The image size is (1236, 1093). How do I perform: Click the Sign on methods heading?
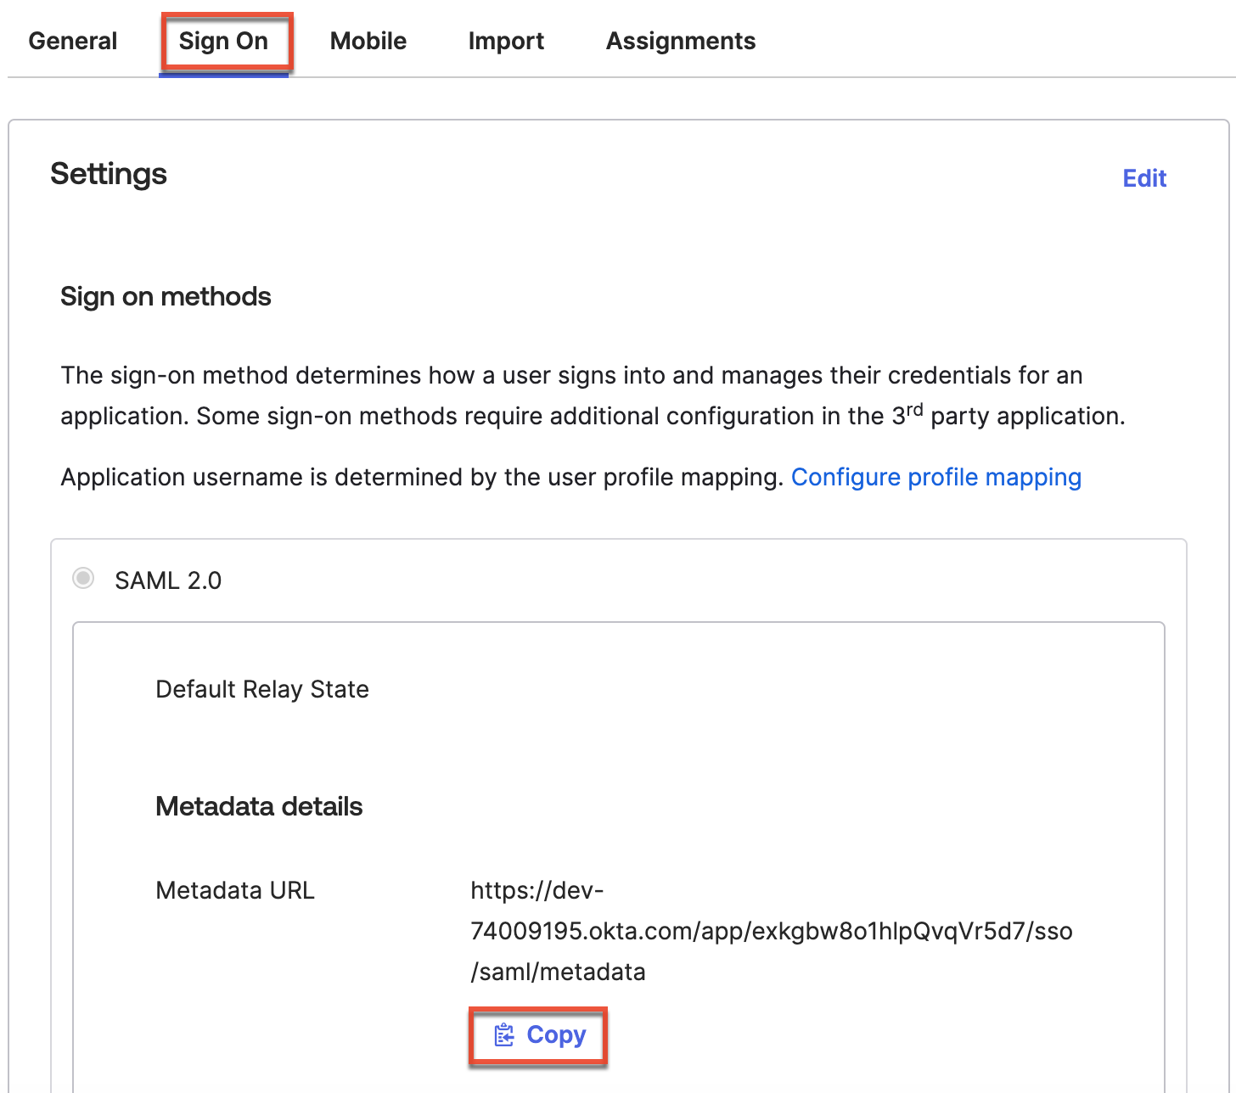pos(166,296)
